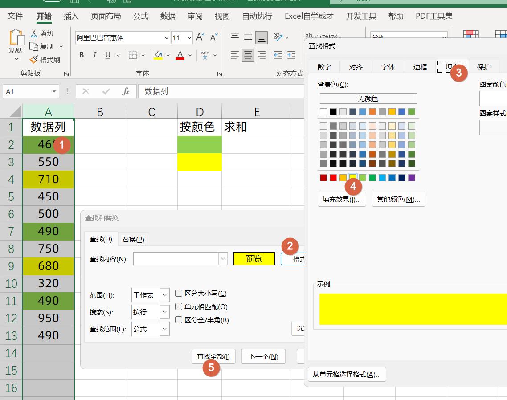Enable the 区分大小写 checkbox
507x400 pixels.
coord(178,293)
